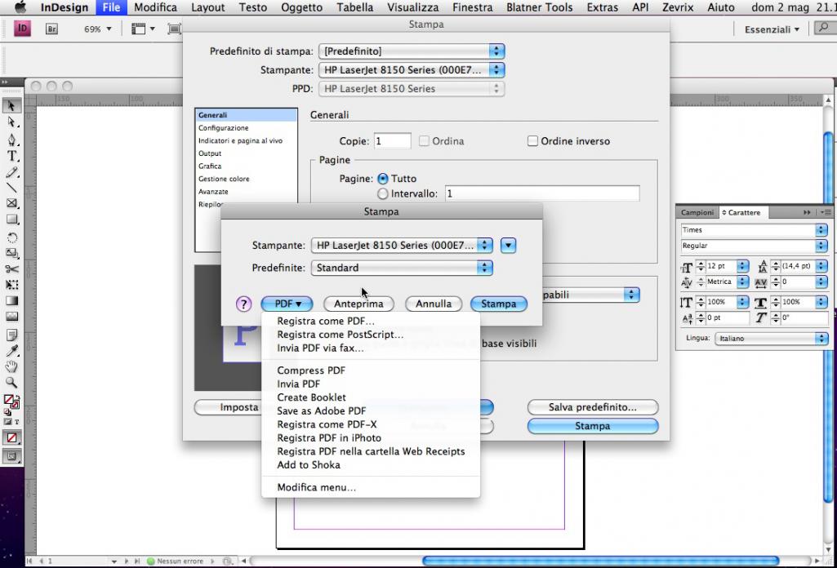Select the Eyedropper tool
Screen dimensions: 837x568
click(x=11, y=350)
